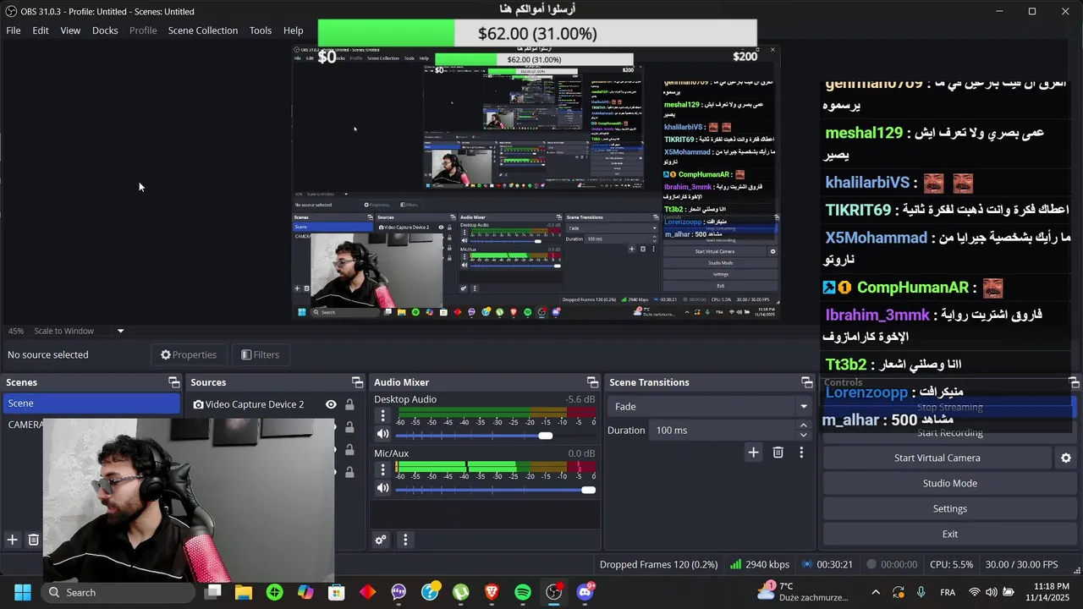Open Task View from the taskbar

click(213, 592)
